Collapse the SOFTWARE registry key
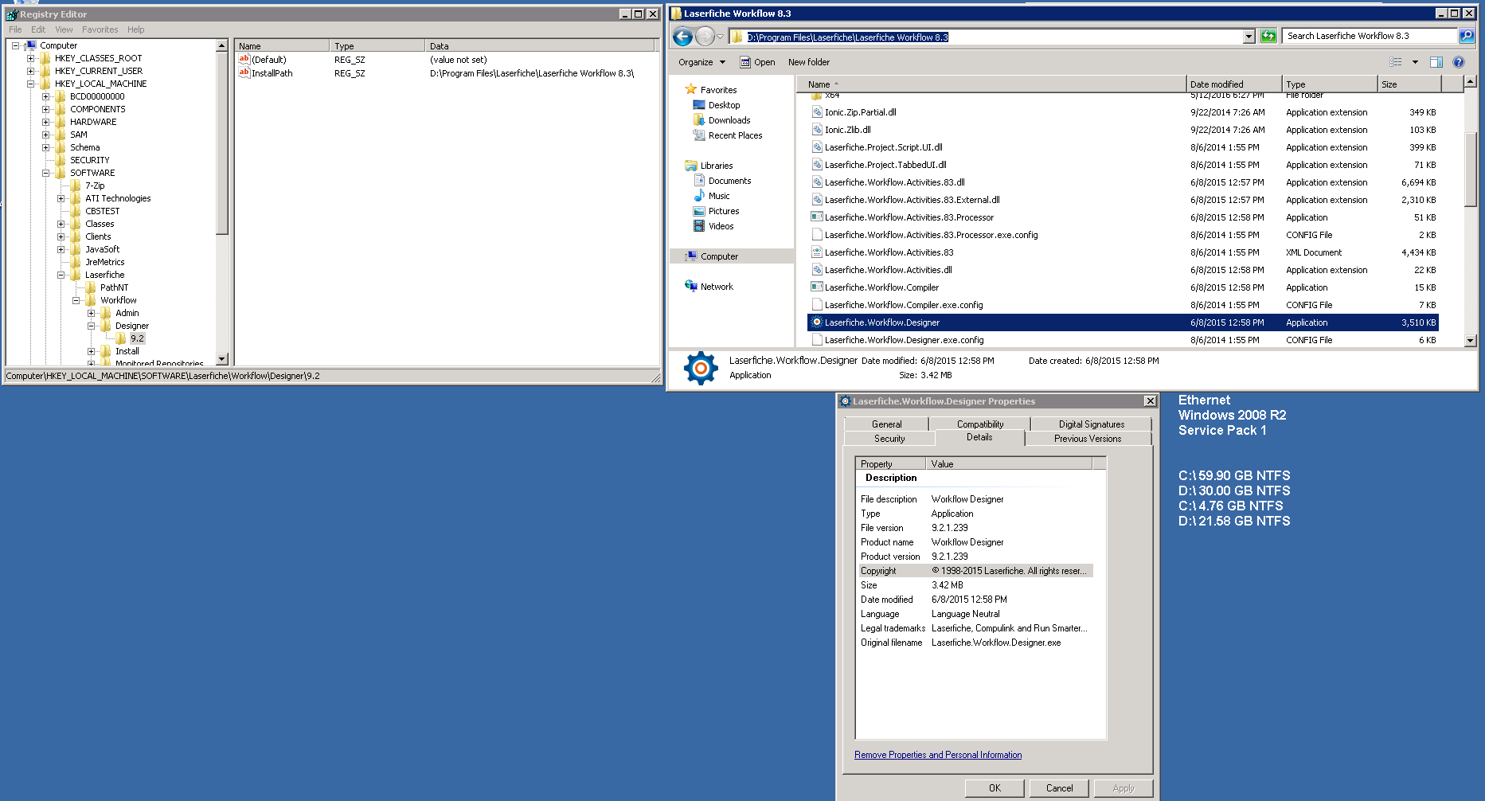The image size is (1485, 801). click(x=45, y=173)
